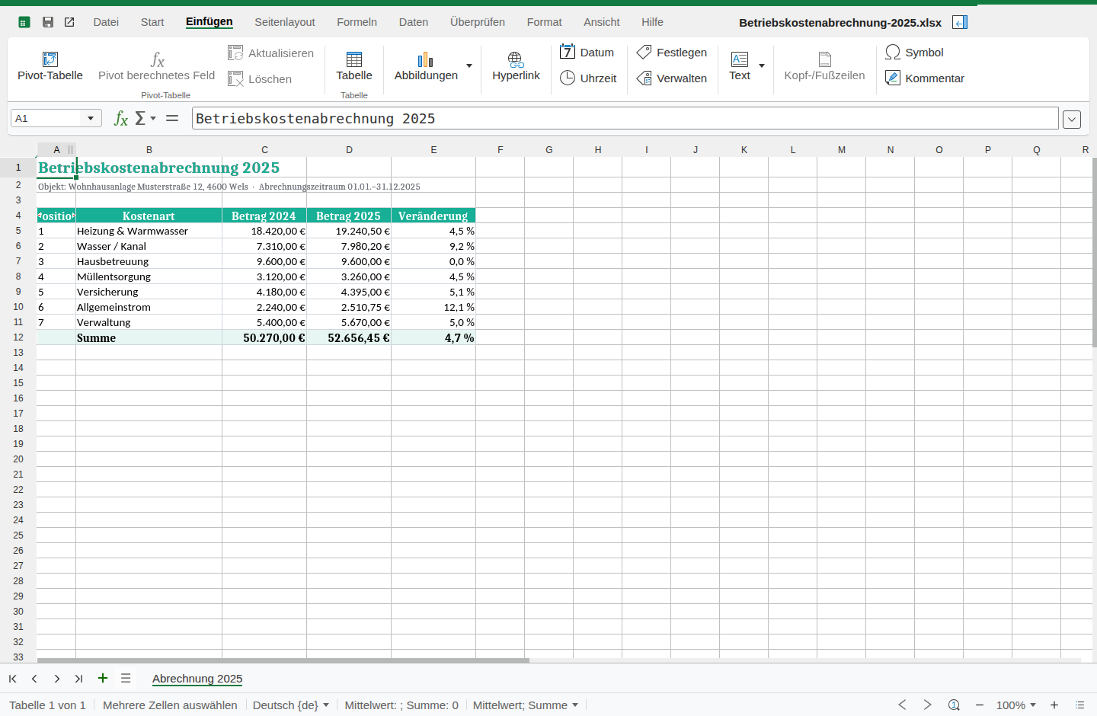Click the equals formula icon
1097x716 pixels.
[x=172, y=118]
